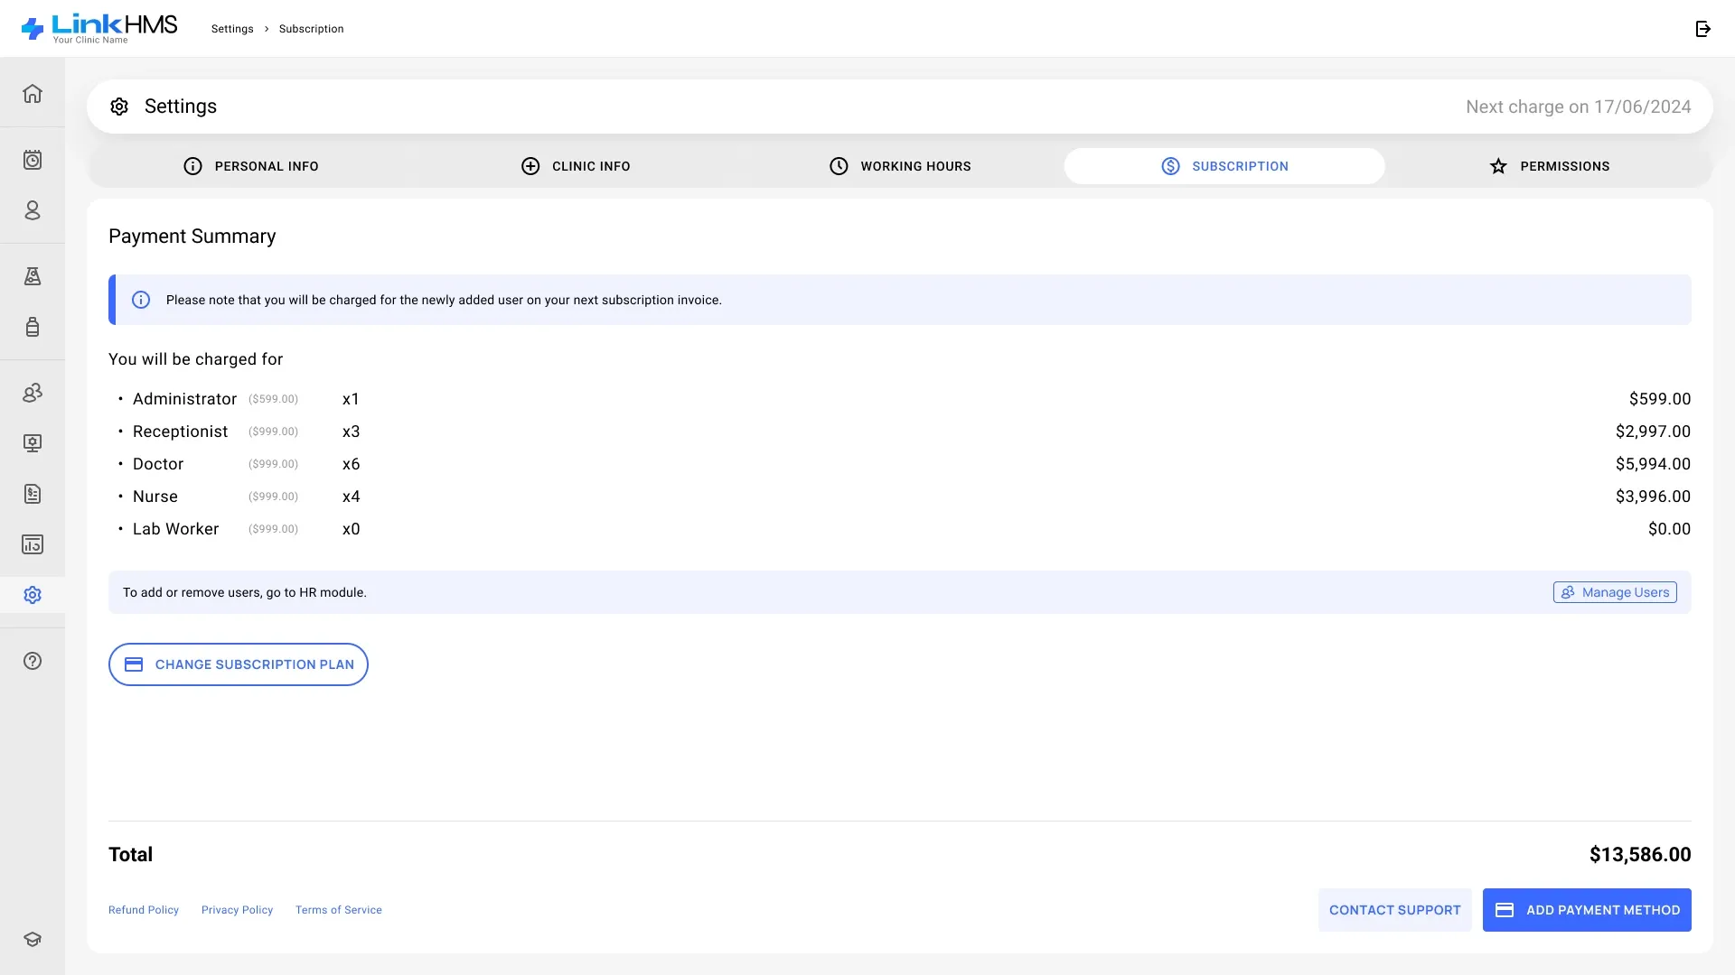1735x975 pixels.
Task: Open the patients person icon in sidebar
Action: (33, 210)
